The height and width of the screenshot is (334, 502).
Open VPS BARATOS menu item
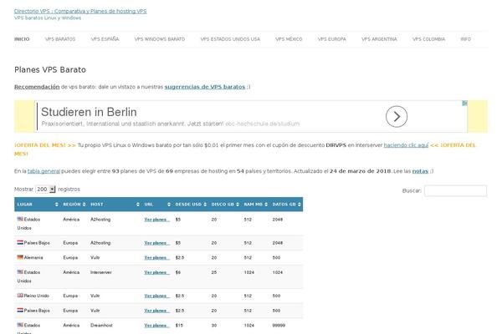coord(60,39)
